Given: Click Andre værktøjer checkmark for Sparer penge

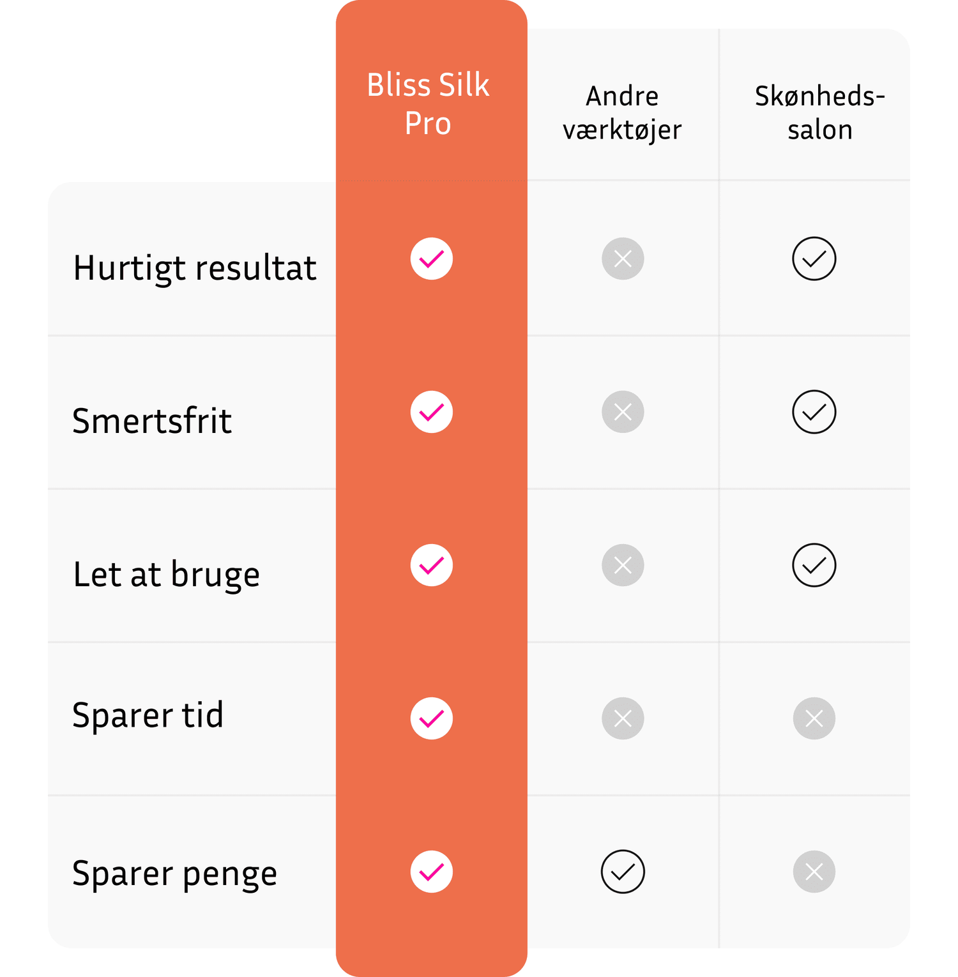Looking at the screenshot, I should [x=623, y=872].
